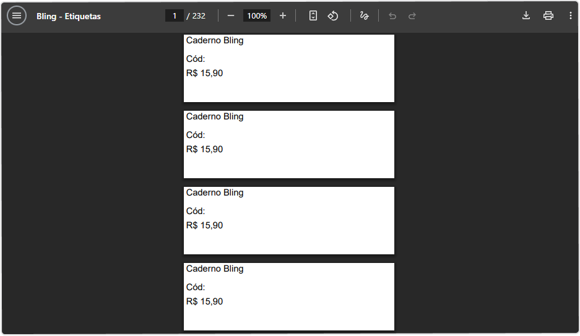The height and width of the screenshot is (336, 580).
Task: Click Cód: on the third label
Action: [x=196, y=211]
